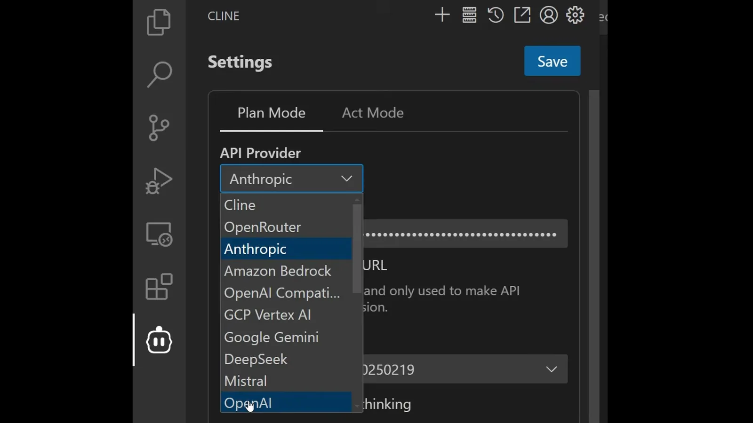
Task: Select OpenAI from the provider list
Action: click(286, 402)
